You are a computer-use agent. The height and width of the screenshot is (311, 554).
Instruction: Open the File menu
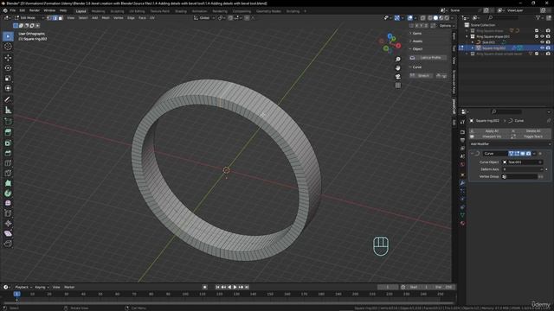pos(13,10)
